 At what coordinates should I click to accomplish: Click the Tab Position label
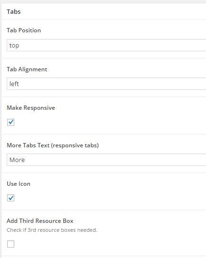(24, 30)
